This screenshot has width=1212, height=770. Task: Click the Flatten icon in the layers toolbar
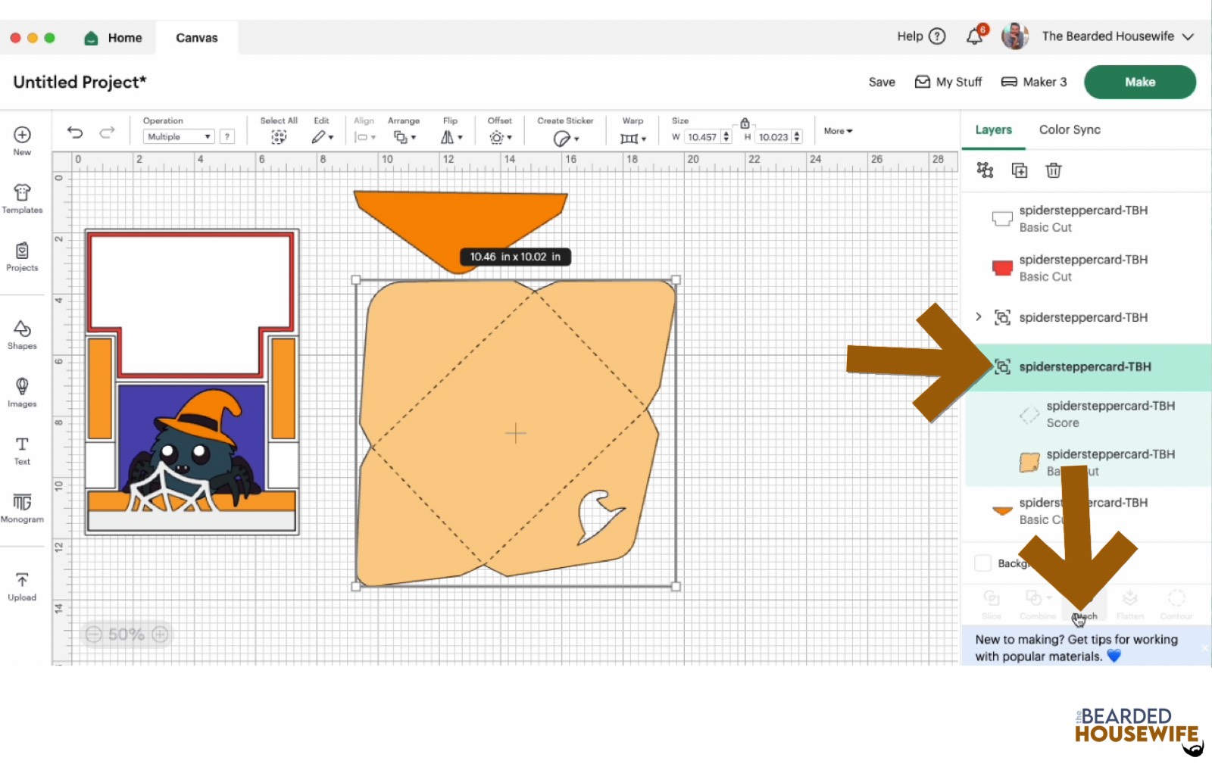pyautogui.click(x=1129, y=602)
